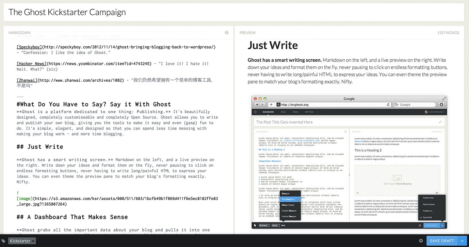
Task: Remove the Kickstarter tag with its x
Action: tap(33, 241)
